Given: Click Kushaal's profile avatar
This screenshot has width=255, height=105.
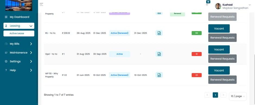Looking at the screenshot, I should point(218,6).
